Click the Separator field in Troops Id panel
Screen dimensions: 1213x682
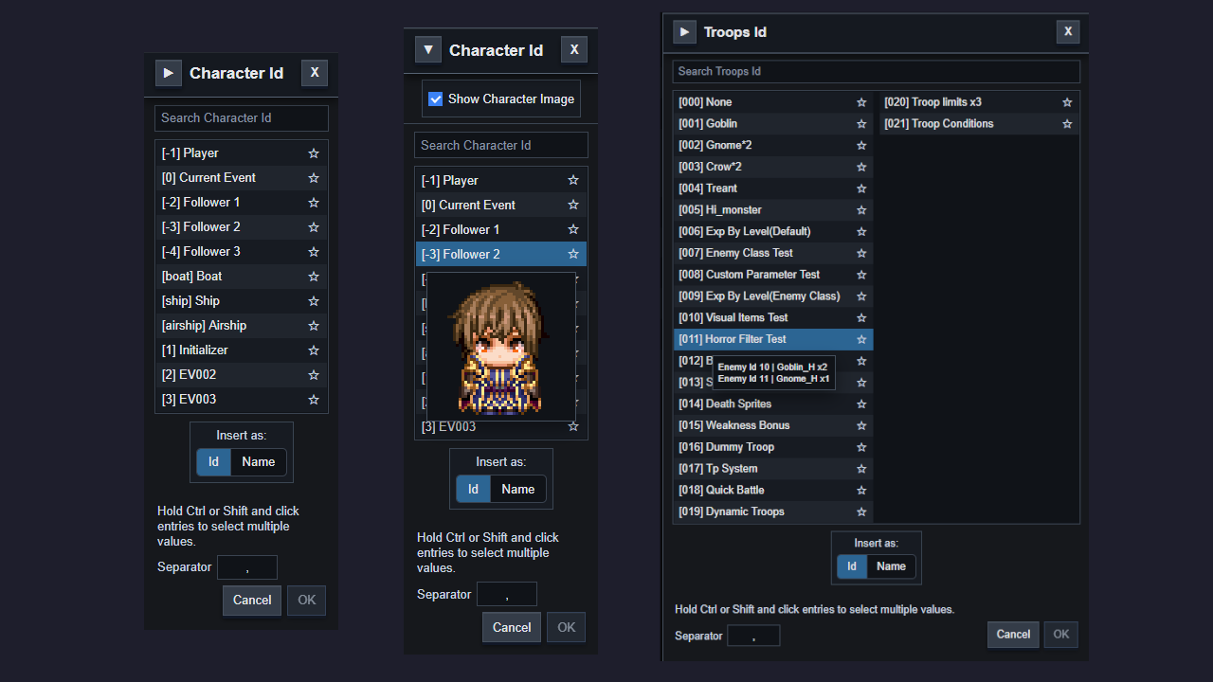753,636
